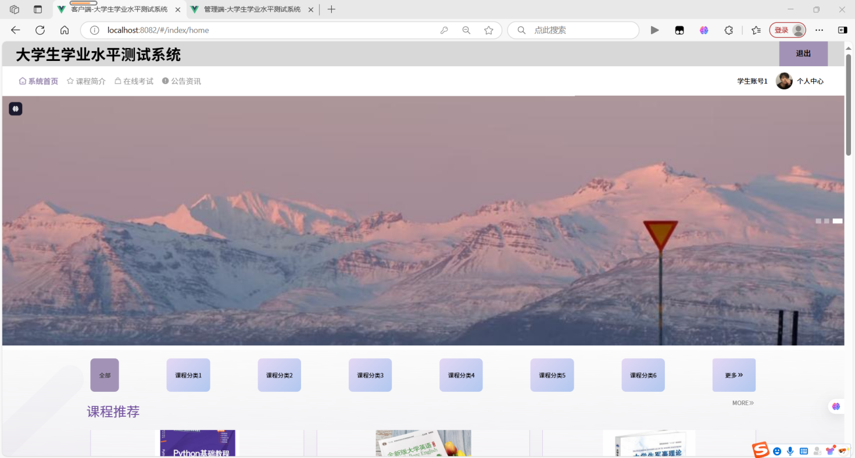This screenshot has width=855, height=458.
Task: Click the 点此搜索 search box
Action: (573, 30)
